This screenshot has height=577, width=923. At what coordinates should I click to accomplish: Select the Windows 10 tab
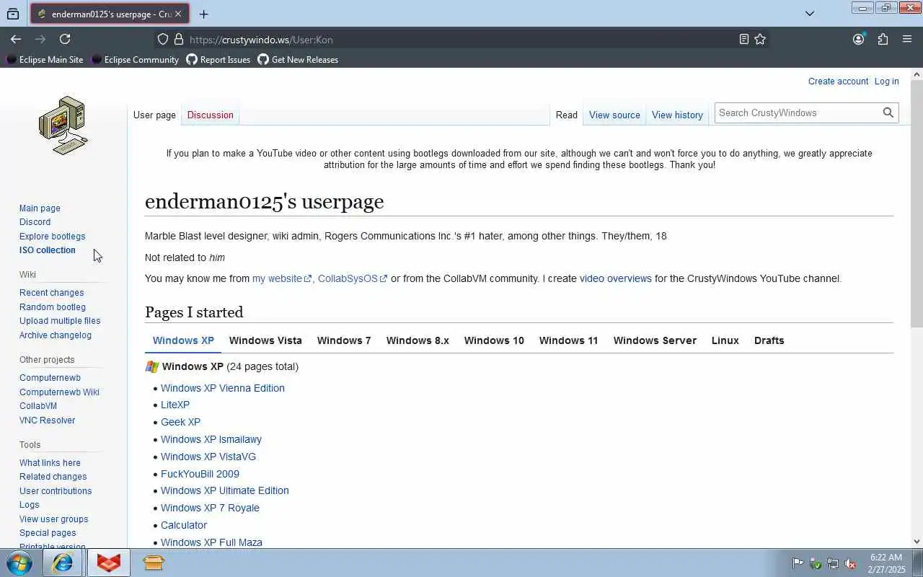494,340
